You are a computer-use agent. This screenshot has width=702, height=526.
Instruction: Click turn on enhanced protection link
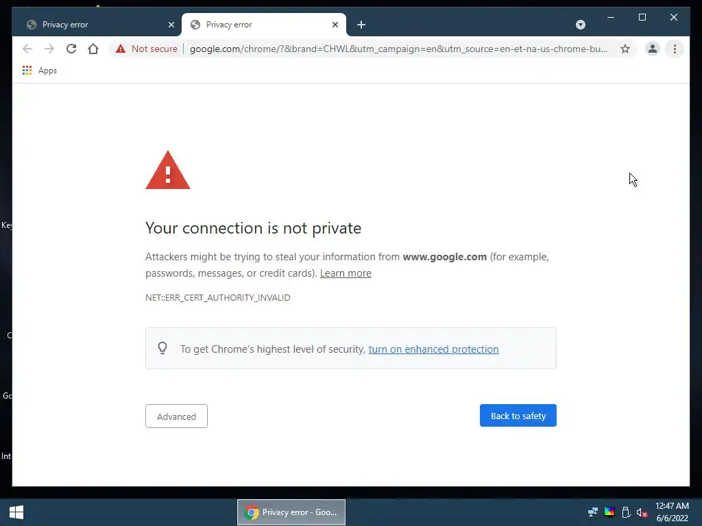point(433,349)
